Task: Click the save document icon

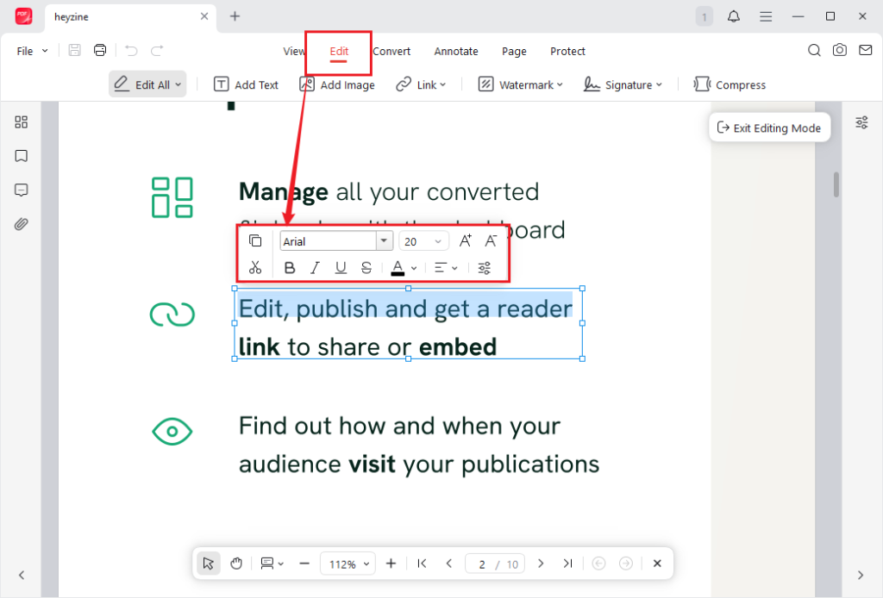Action: (74, 50)
